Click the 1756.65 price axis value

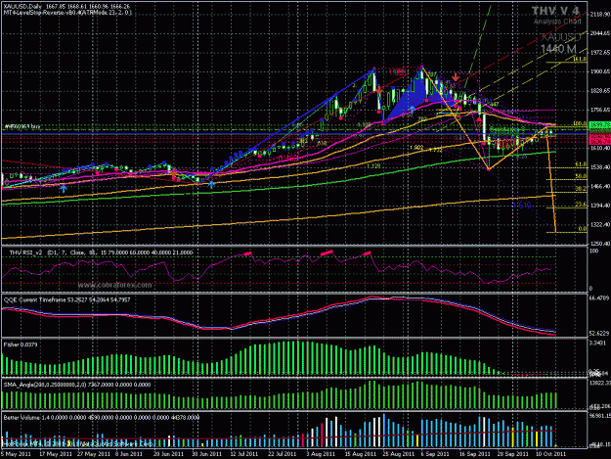point(599,110)
